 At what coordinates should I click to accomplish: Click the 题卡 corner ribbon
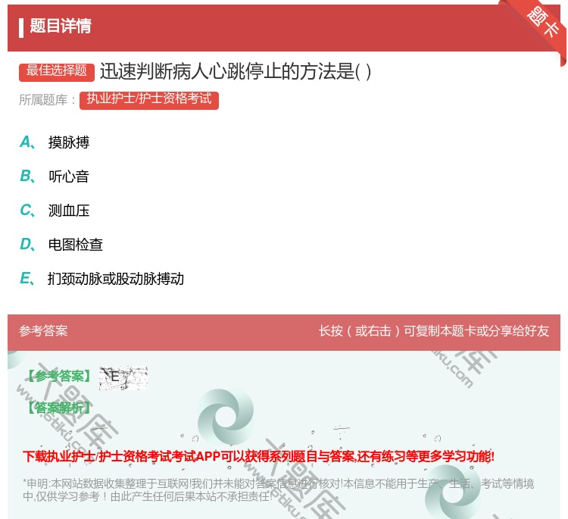coord(543,23)
